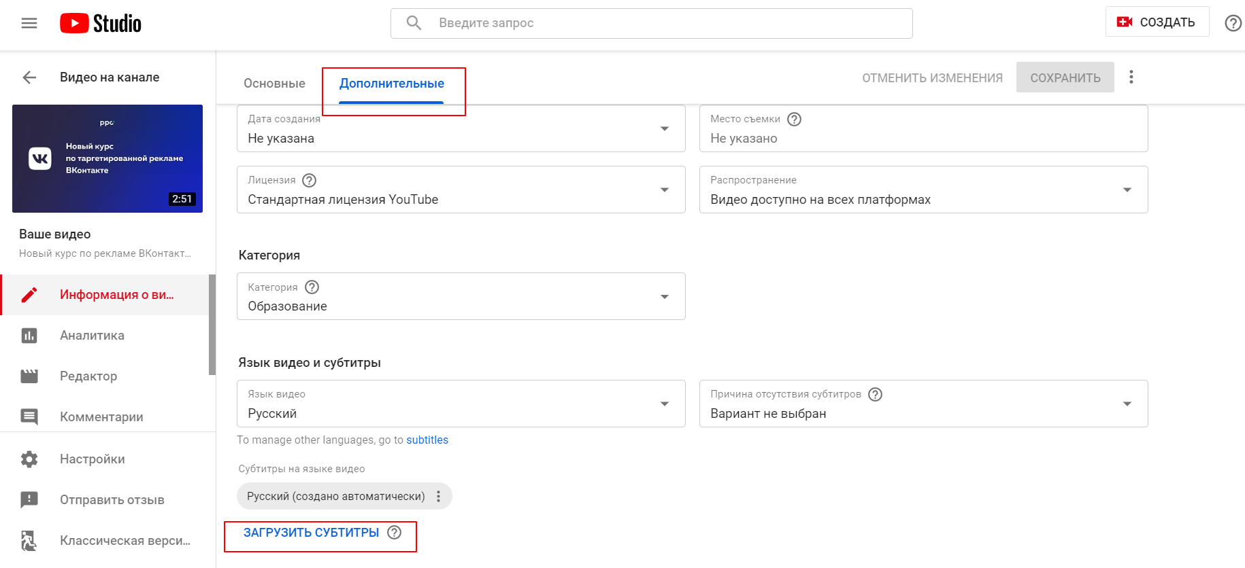Go back with the arrow next to Видео на канале
Image resolution: width=1245 pixels, height=568 pixels.
(x=29, y=77)
